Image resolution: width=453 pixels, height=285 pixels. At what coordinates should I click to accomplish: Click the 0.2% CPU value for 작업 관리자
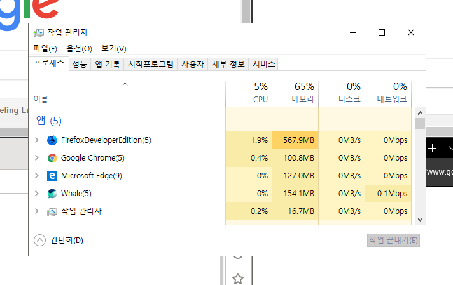259,211
